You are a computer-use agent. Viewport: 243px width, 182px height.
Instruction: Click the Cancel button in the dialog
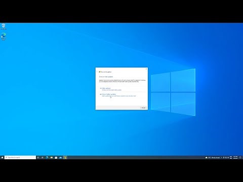click(x=143, y=108)
